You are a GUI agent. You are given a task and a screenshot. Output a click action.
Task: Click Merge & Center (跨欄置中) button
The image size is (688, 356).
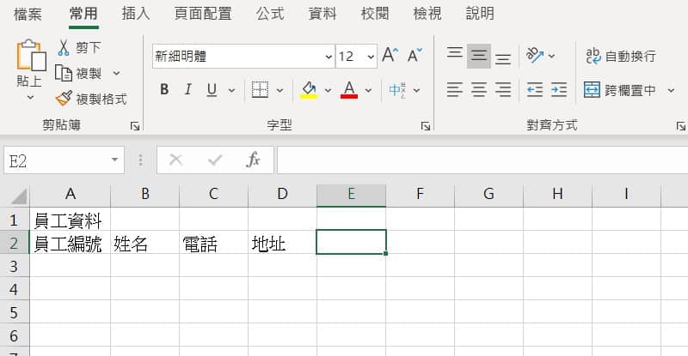tap(621, 90)
